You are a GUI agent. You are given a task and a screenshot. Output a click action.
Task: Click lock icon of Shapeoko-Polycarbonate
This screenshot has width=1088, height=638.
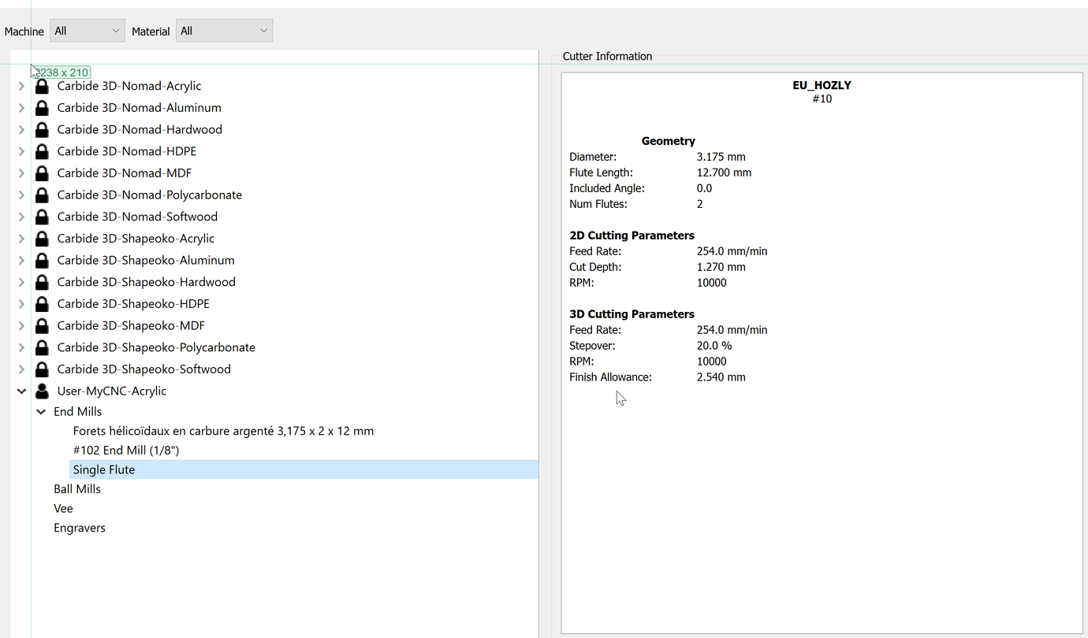tap(43, 347)
